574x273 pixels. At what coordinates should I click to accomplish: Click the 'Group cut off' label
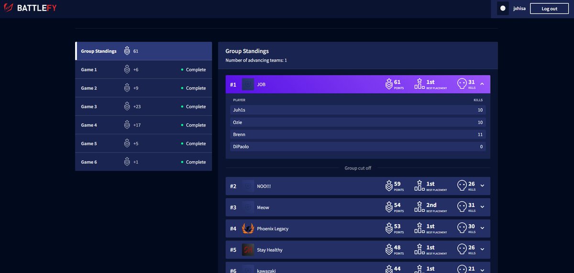pos(358,168)
